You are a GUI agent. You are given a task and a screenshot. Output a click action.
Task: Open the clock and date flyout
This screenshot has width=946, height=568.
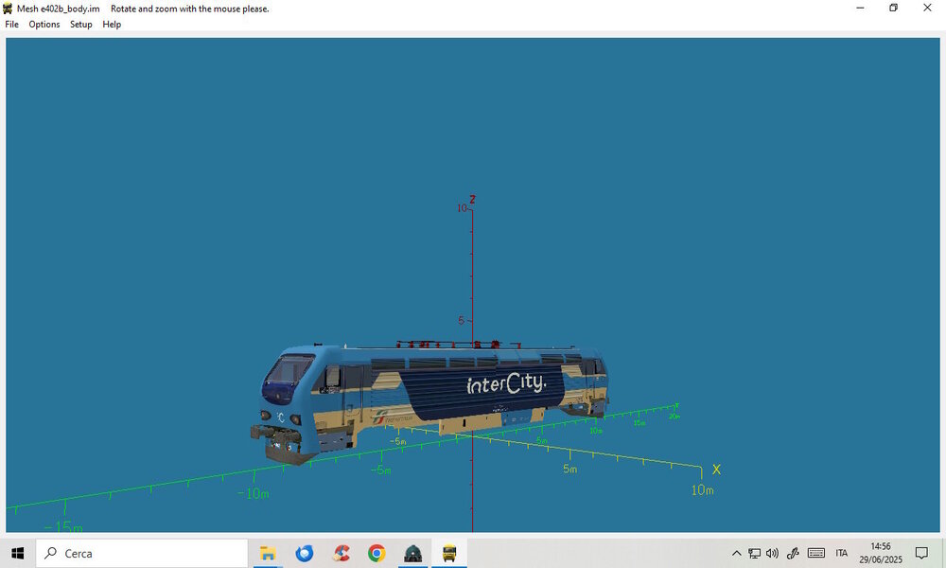pyautogui.click(x=881, y=553)
